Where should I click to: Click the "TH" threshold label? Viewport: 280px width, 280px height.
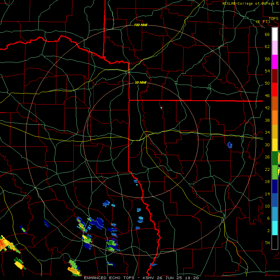click(x=267, y=243)
